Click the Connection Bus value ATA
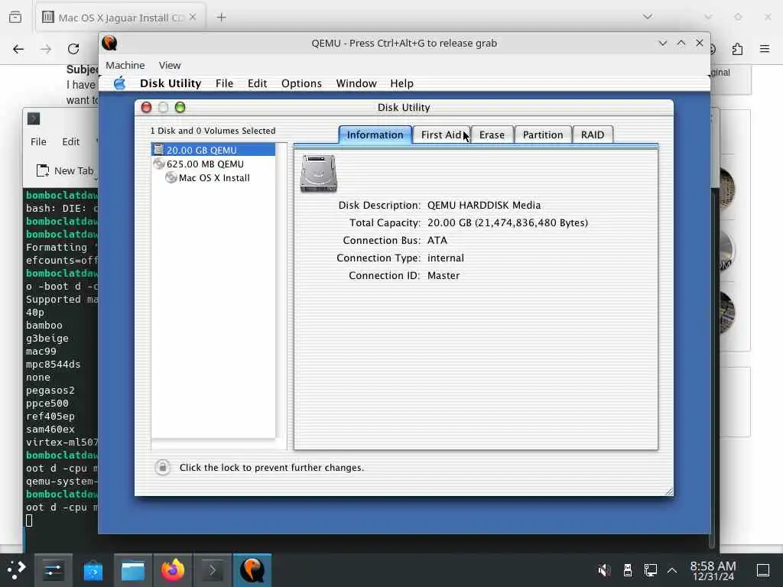The image size is (783, 587). coord(437,240)
